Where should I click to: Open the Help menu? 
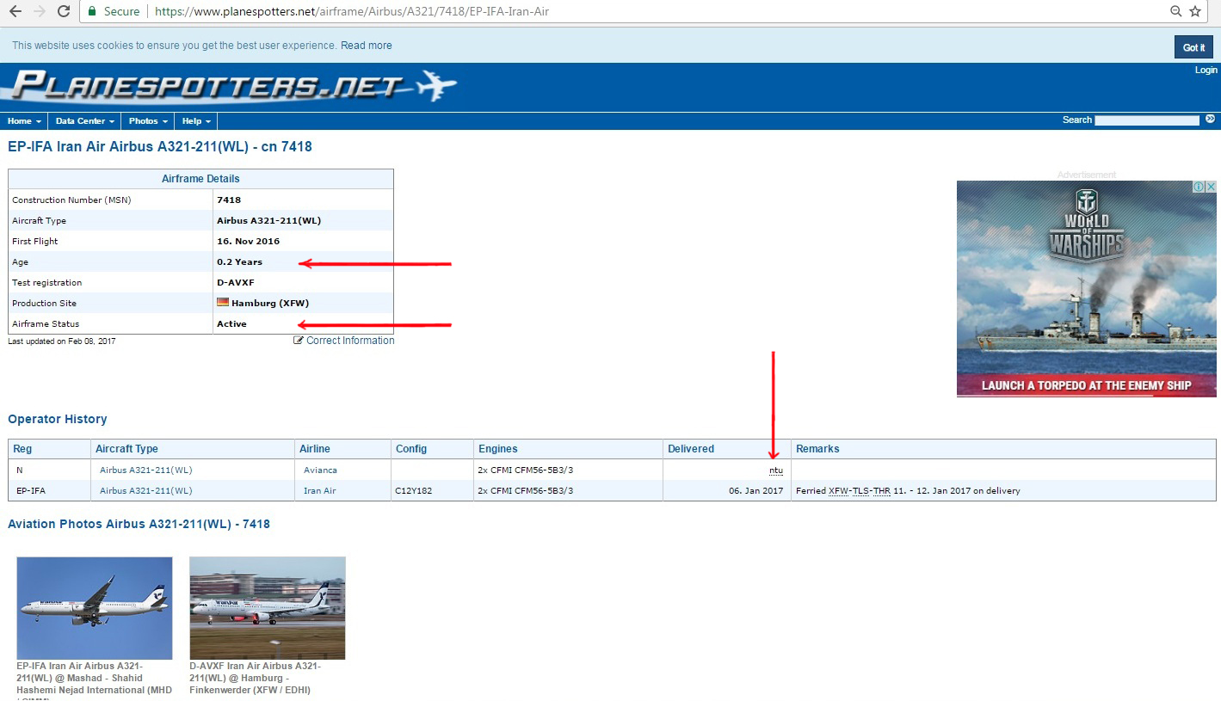click(196, 121)
